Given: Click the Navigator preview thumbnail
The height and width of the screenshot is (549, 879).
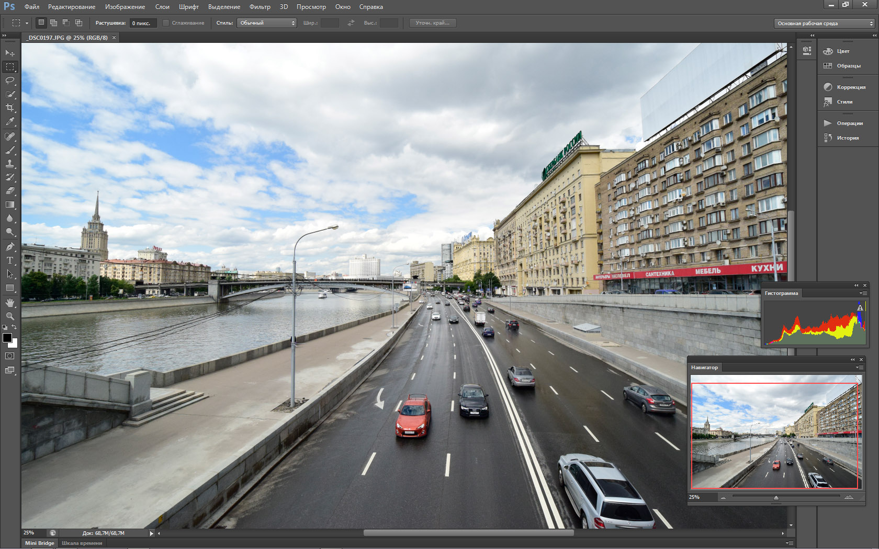Looking at the screenshot, I should click(775, 432).
